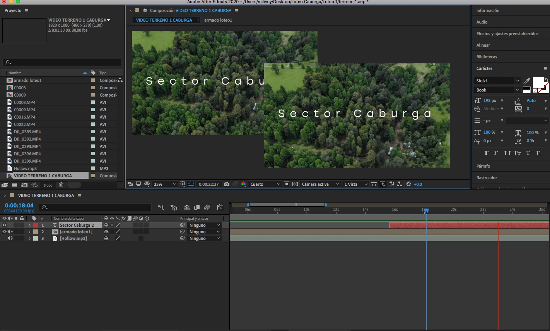This screenshot has width=550, height=331.
Task: Mute audio of the Hollow.mp3 layer
Action: (x=10, y=238)
